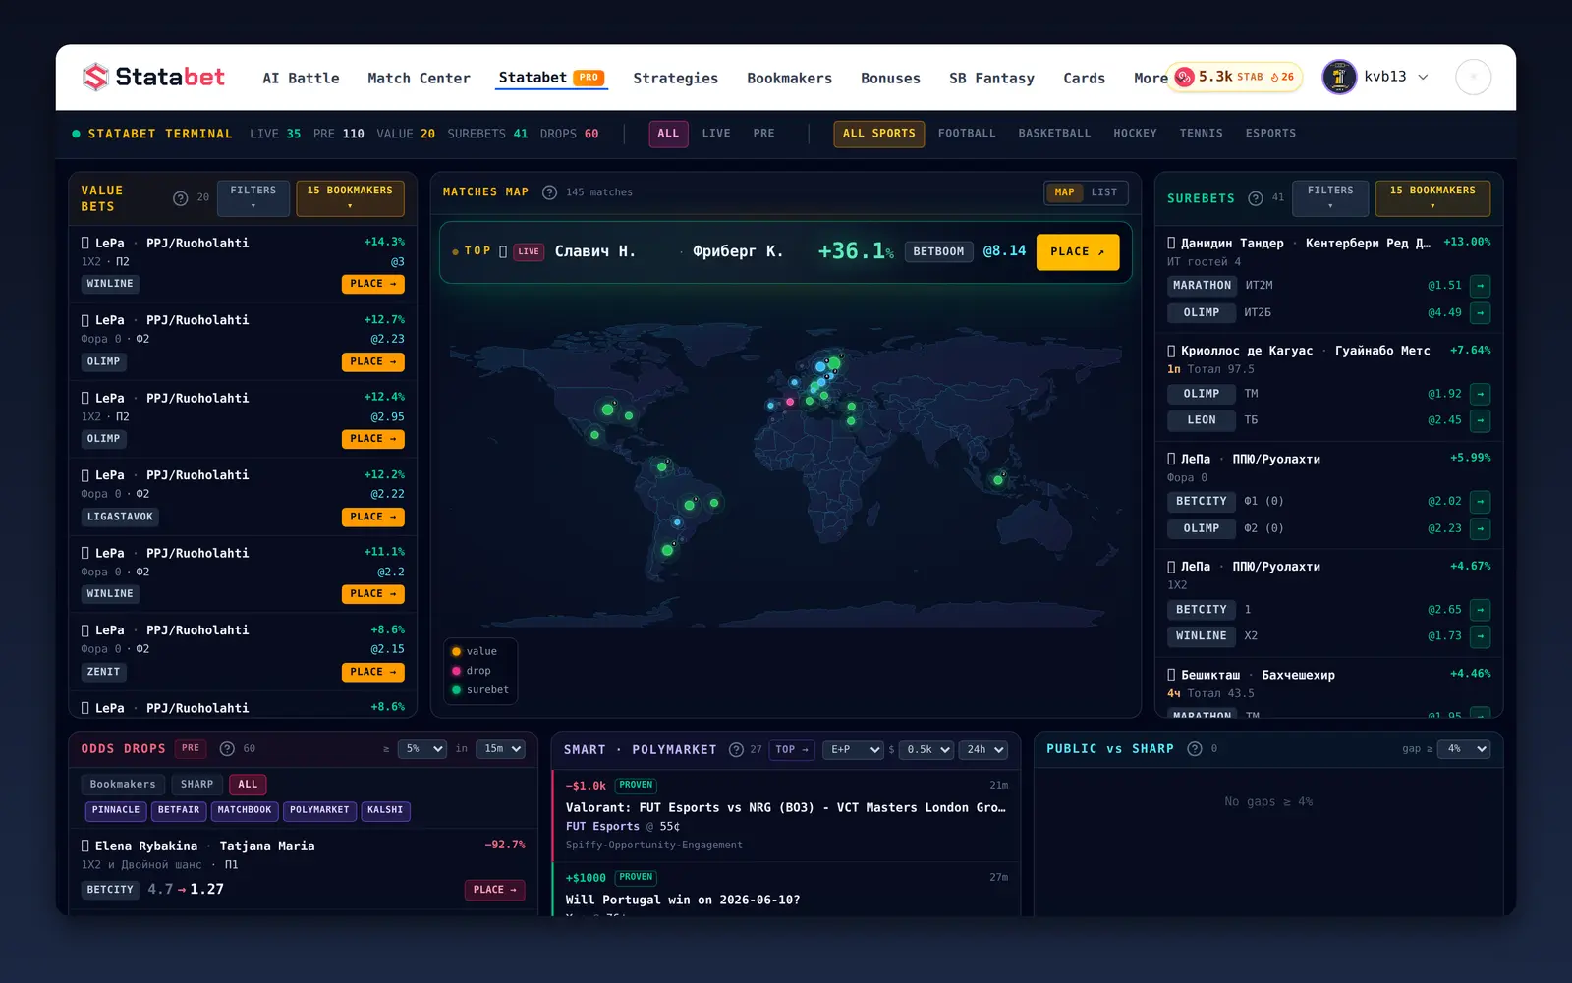Open Match Center nav item

coord(419,79)
